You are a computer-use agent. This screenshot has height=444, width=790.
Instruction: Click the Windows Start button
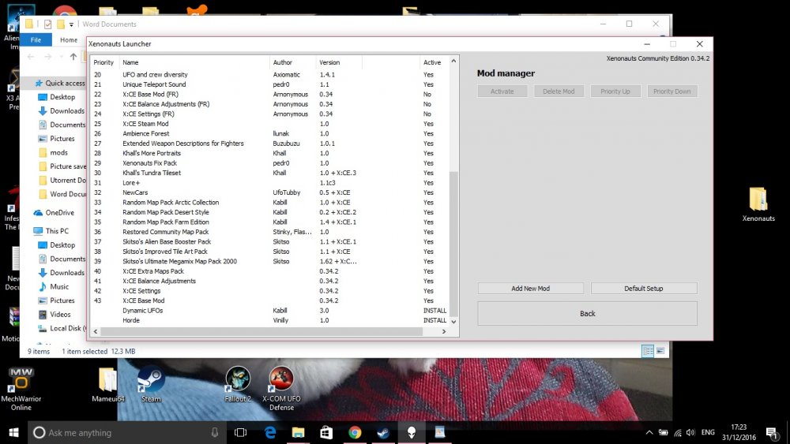click(13, 432)
